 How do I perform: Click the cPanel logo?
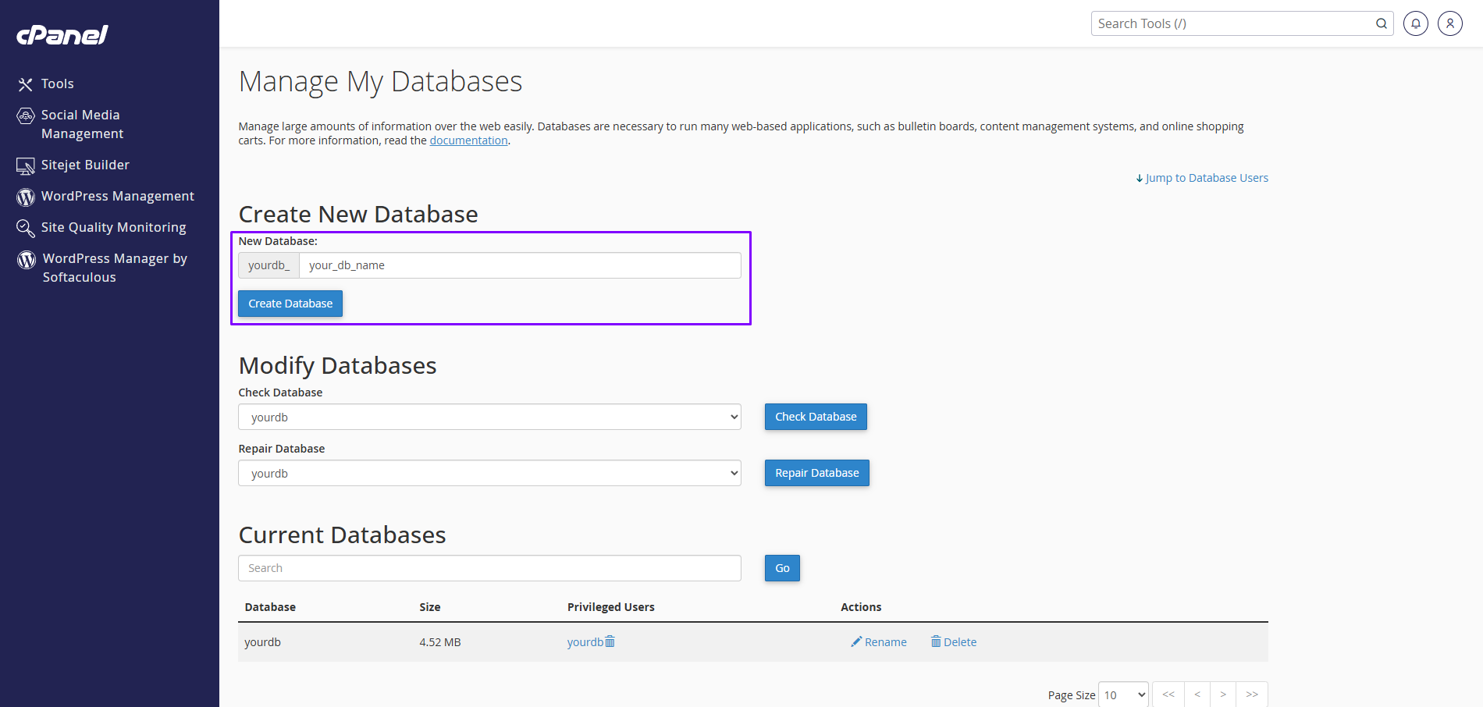[x=62, y=35]
